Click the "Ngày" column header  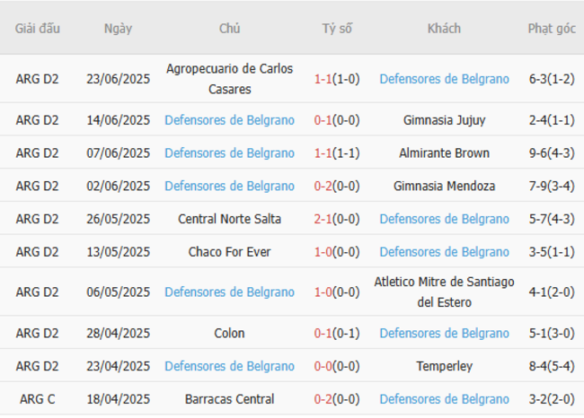point(118,29)
